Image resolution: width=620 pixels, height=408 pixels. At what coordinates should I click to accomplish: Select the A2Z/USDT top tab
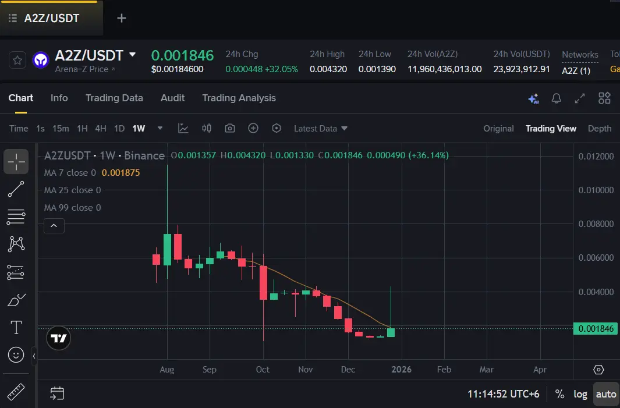51,18
